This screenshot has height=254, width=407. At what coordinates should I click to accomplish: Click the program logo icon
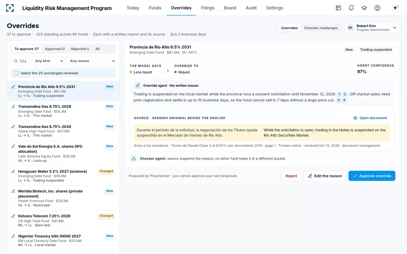pos(10,8)
